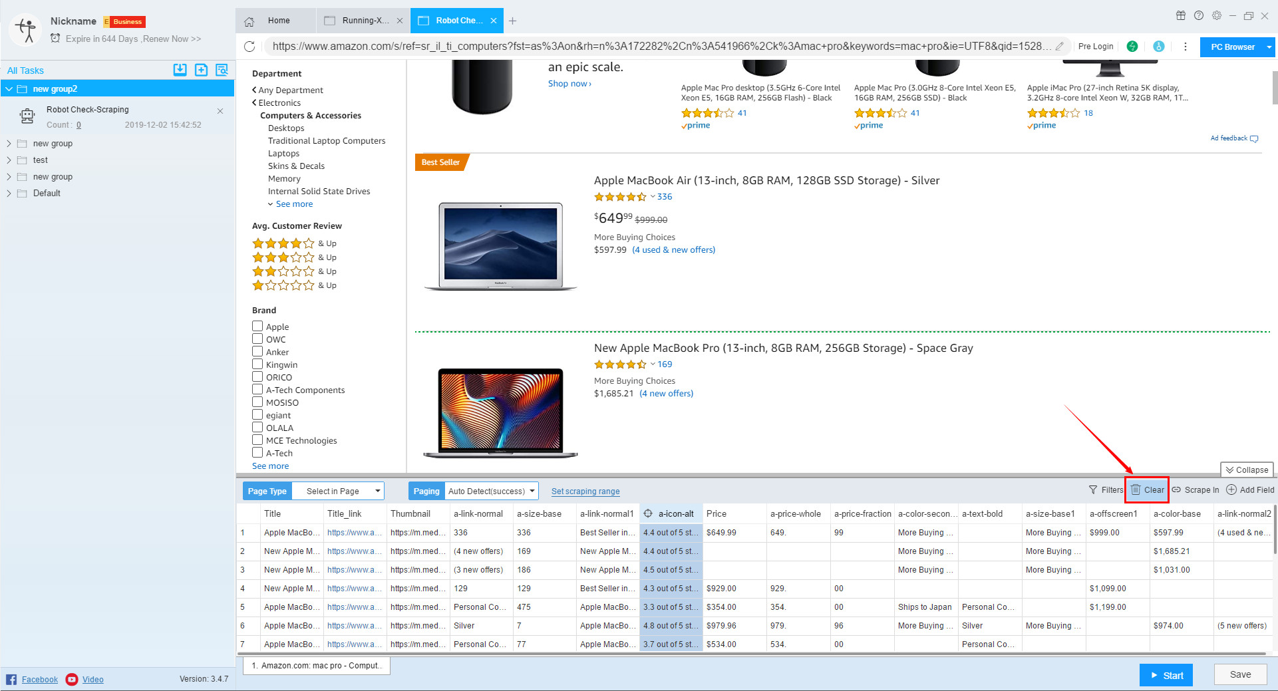This screenshot has width=1278, height=691.
Task: Expand the Paging Auto Detect dropdown
Action: pos(491,491)
